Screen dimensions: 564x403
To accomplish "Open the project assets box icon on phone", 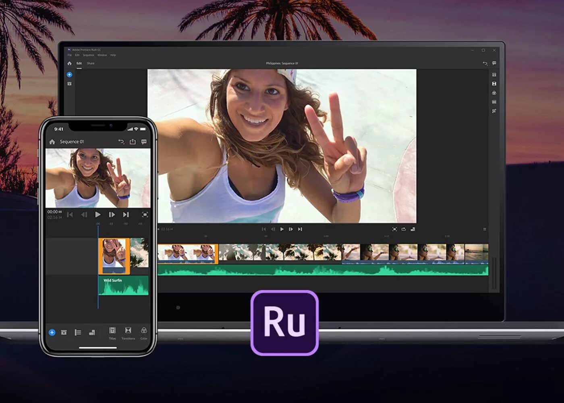I will coord(64,332).
